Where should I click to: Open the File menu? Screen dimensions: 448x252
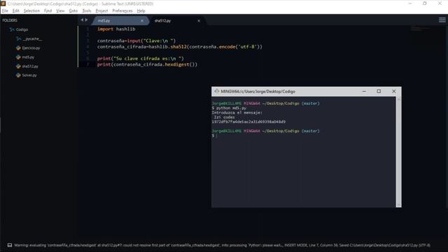tap(5, 11)
